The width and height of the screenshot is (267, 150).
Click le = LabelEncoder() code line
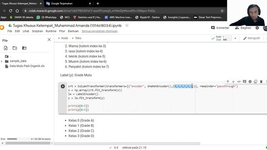tap(83, 94)
